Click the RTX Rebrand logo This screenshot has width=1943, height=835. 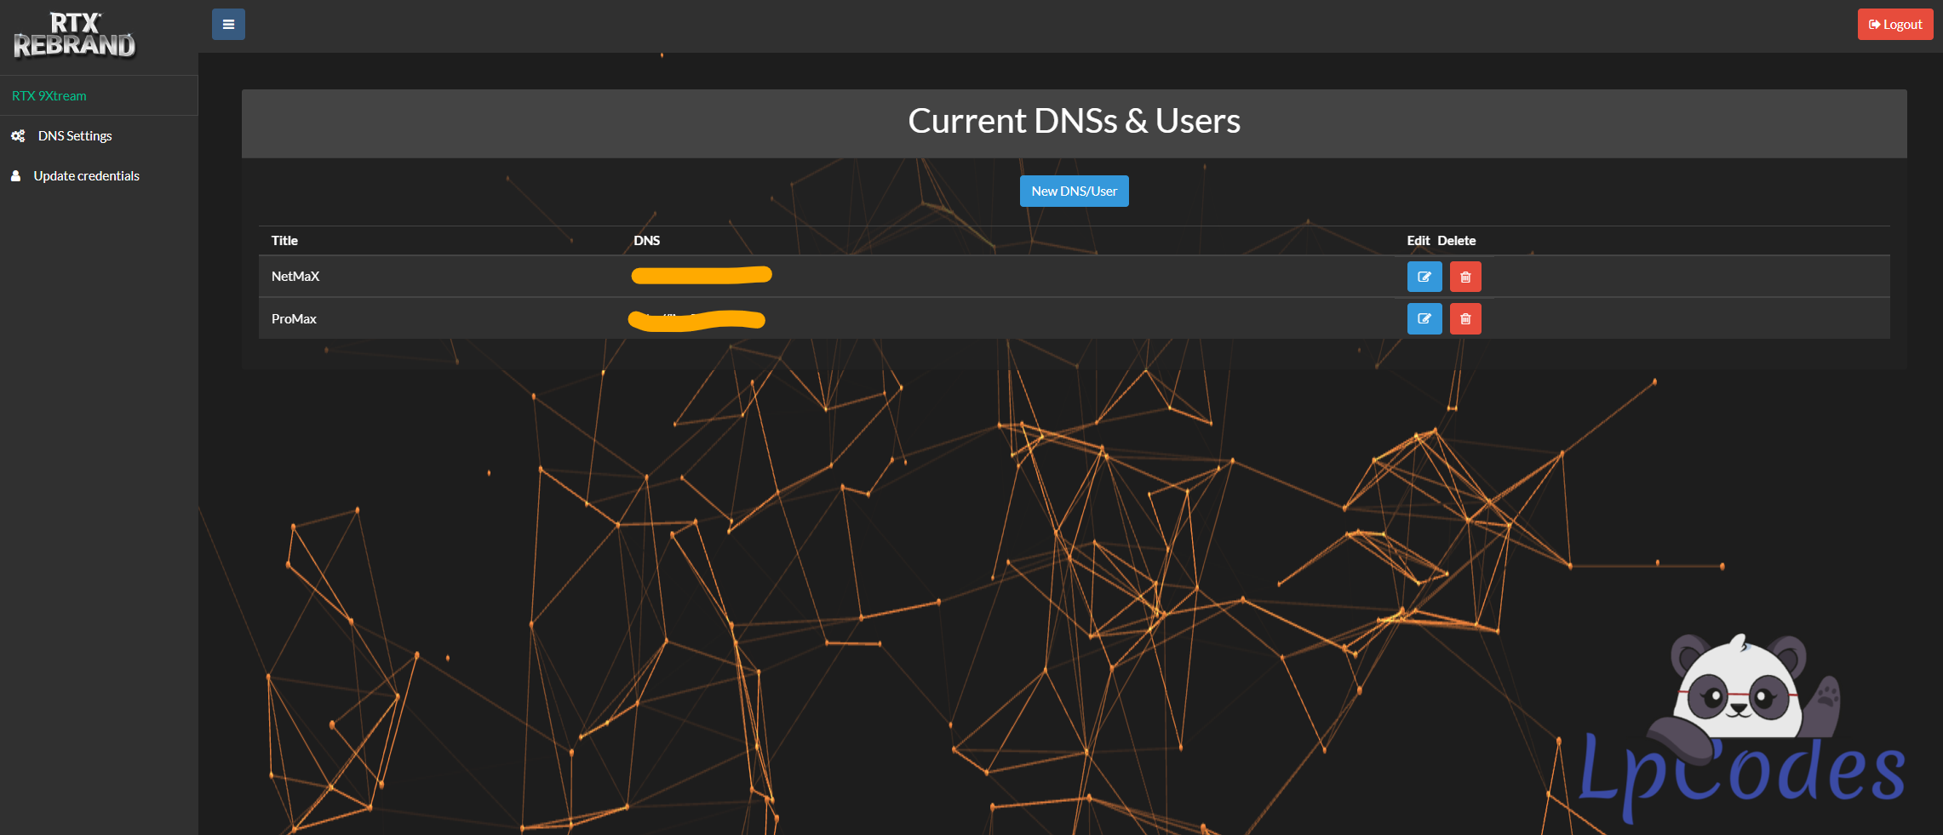pyautogui.click(x=75, y=36)
